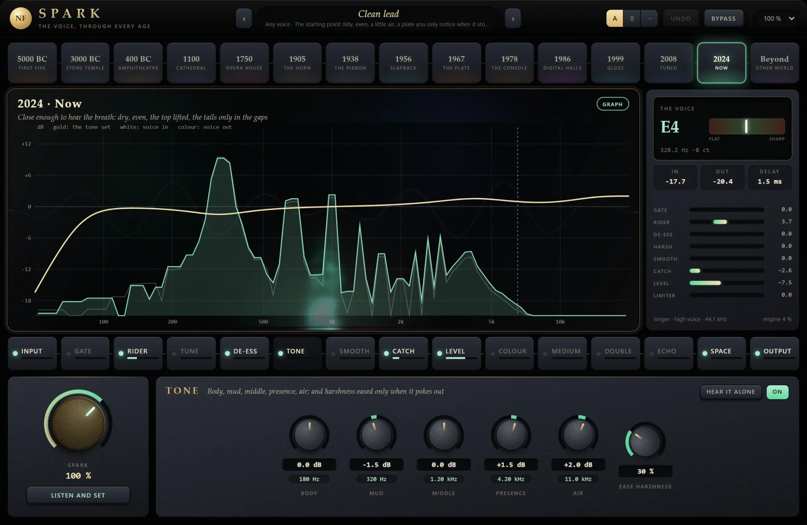Select preset slot A
The image size is (807, 525).
pos(615,18)
